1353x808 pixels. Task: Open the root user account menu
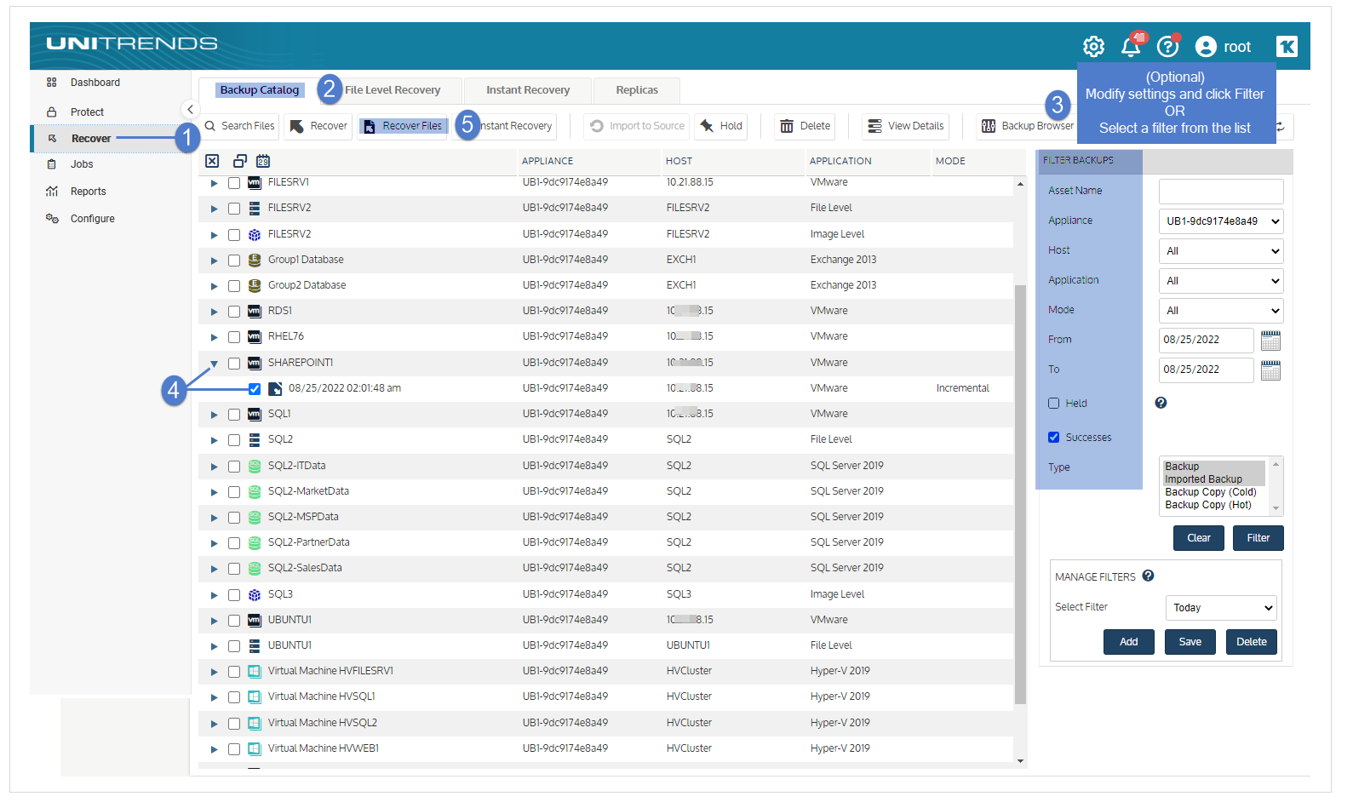coord(1224,47)
